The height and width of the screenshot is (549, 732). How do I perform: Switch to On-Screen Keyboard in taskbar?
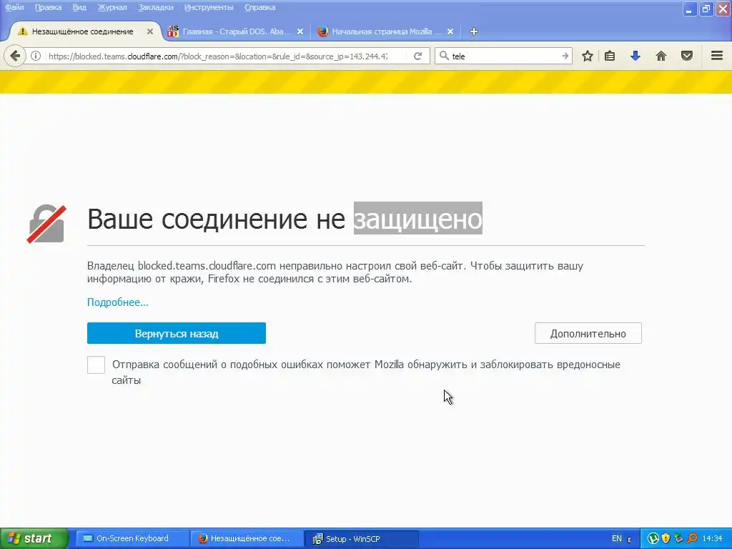point(132,539)
